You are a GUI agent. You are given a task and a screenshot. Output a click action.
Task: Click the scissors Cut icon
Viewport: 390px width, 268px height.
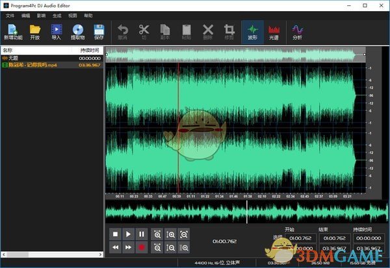click(144, 31)
